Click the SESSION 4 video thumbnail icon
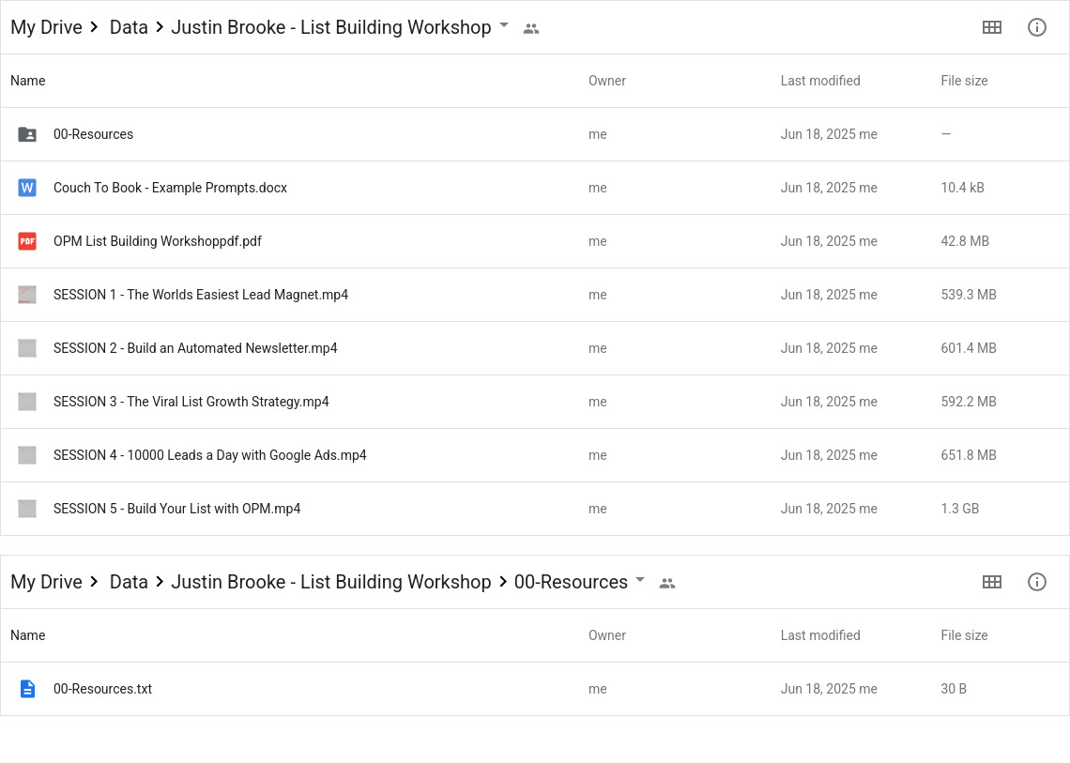The width and height of the screenshot is (1070, 763). point(27,455)
